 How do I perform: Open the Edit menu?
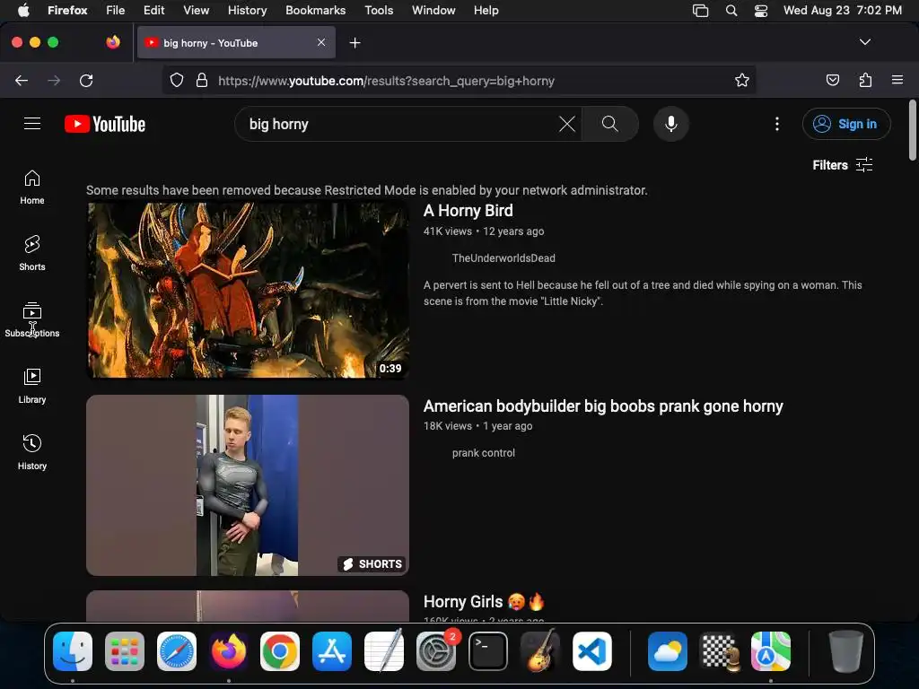pos(154,10)
